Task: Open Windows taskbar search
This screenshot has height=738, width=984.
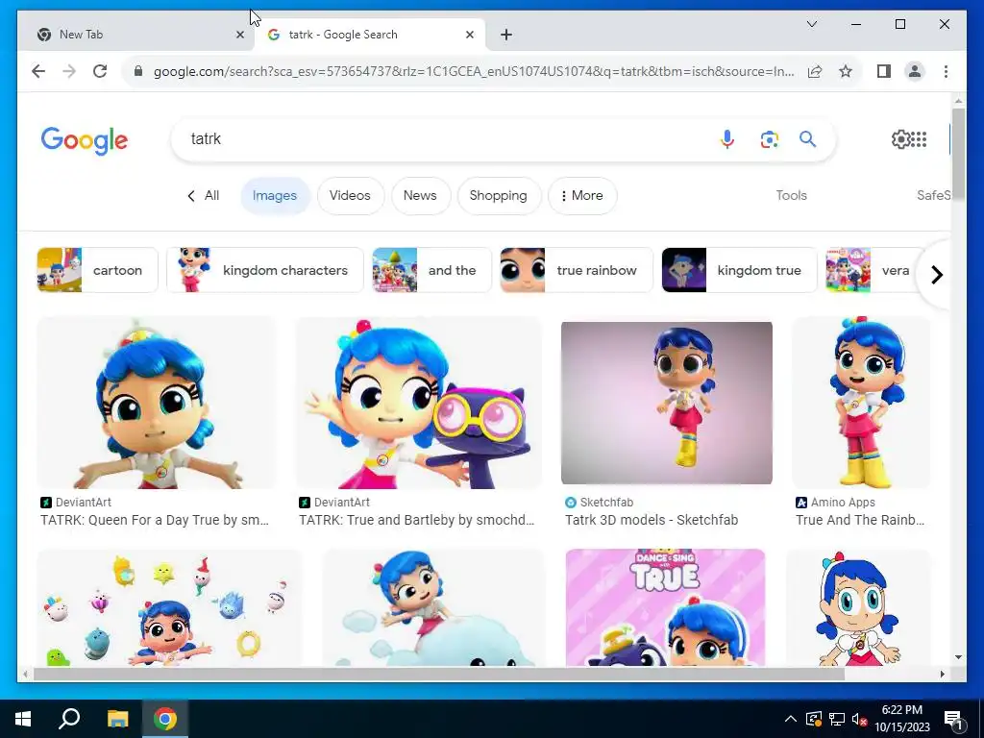Action: coord(69,719)
